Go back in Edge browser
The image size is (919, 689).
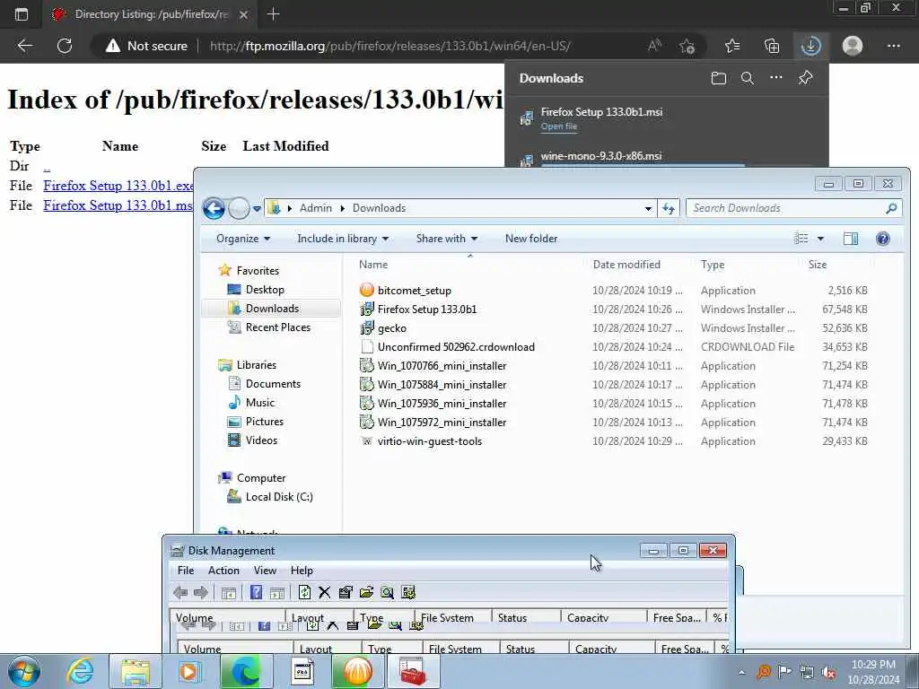[x=24, y=46]
